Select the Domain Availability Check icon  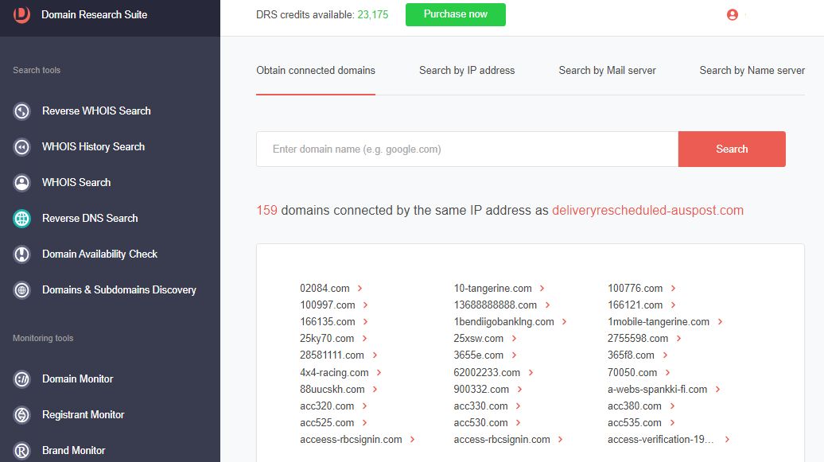21,254
